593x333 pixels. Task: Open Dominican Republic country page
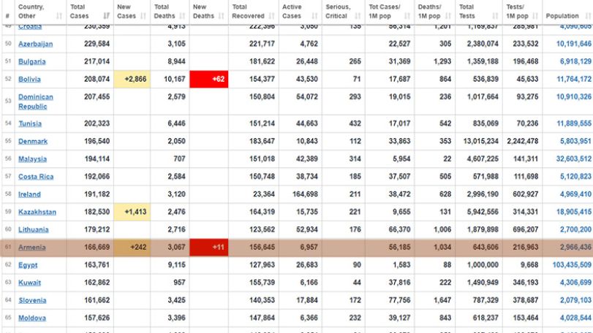(x=36, y=102)
